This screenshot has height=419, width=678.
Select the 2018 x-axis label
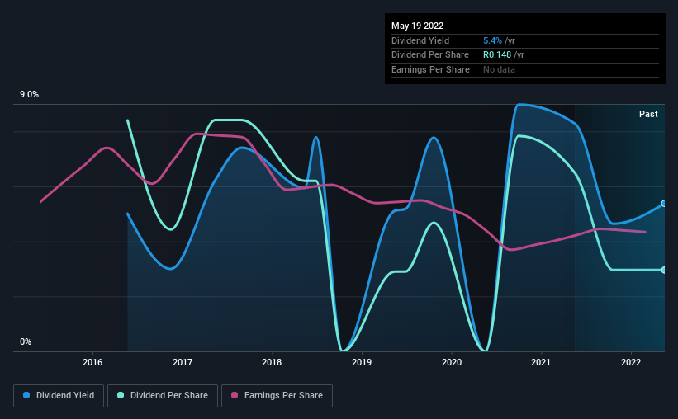pos(272,362)
